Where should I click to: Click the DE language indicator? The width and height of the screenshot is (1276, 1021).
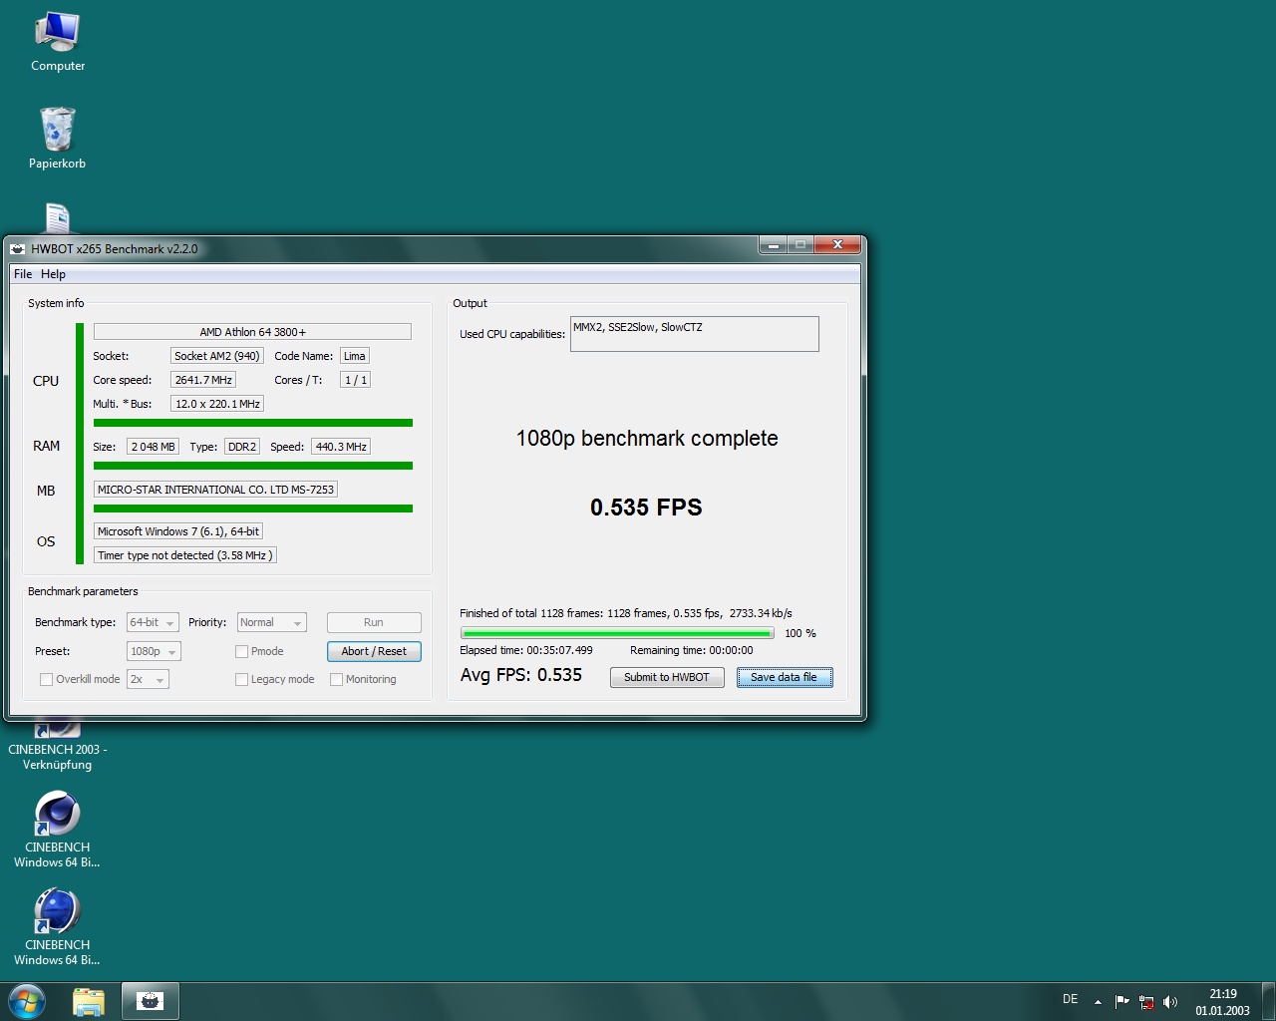tap(1070, 998)
